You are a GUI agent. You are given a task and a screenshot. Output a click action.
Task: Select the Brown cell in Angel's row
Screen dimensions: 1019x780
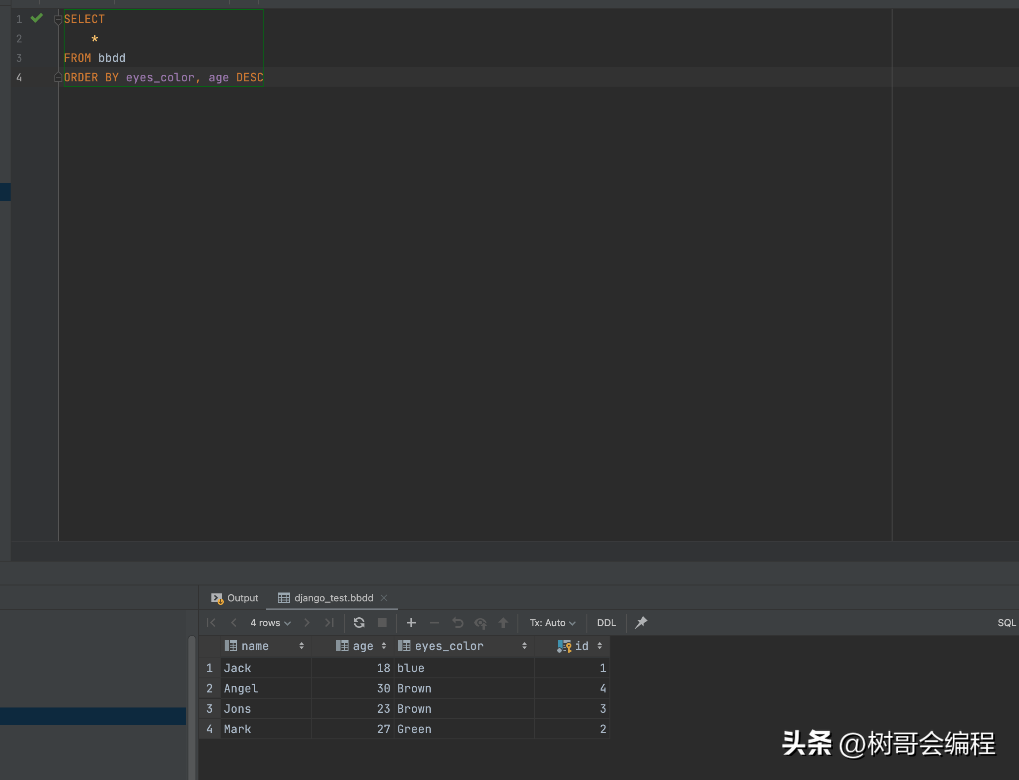464,688
